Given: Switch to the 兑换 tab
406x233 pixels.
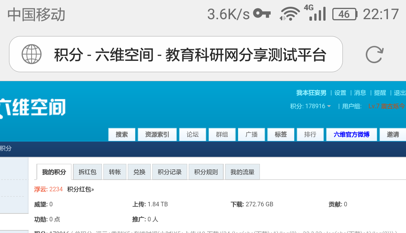Looking at the screenshot, I should (139, 172).
